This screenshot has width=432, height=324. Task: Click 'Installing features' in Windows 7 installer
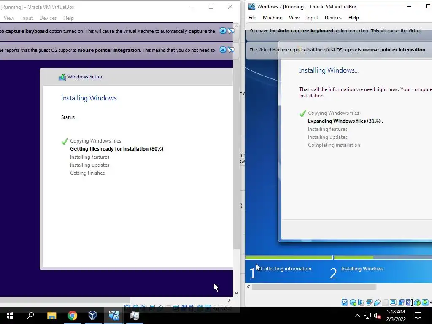(327, 129)
